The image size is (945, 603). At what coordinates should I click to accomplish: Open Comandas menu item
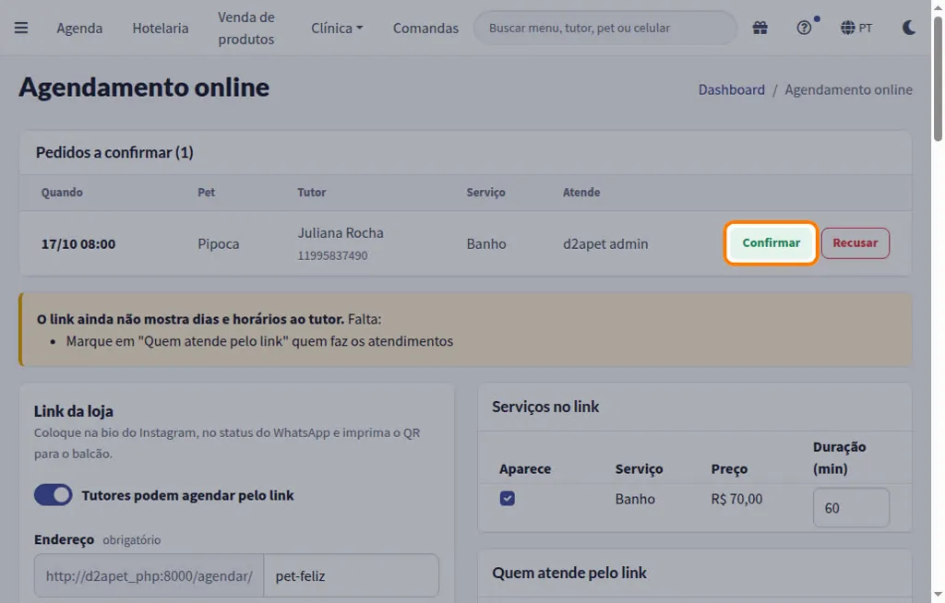[x=425, y=29]
